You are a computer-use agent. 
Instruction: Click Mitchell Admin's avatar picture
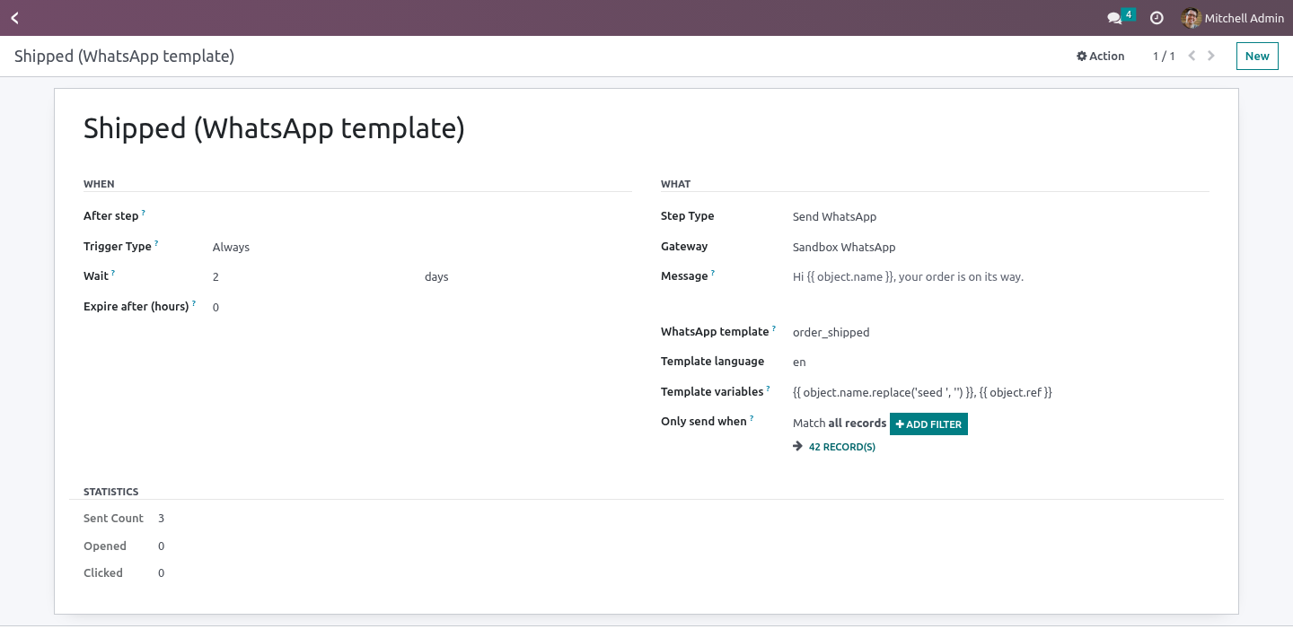[1192, 18]
